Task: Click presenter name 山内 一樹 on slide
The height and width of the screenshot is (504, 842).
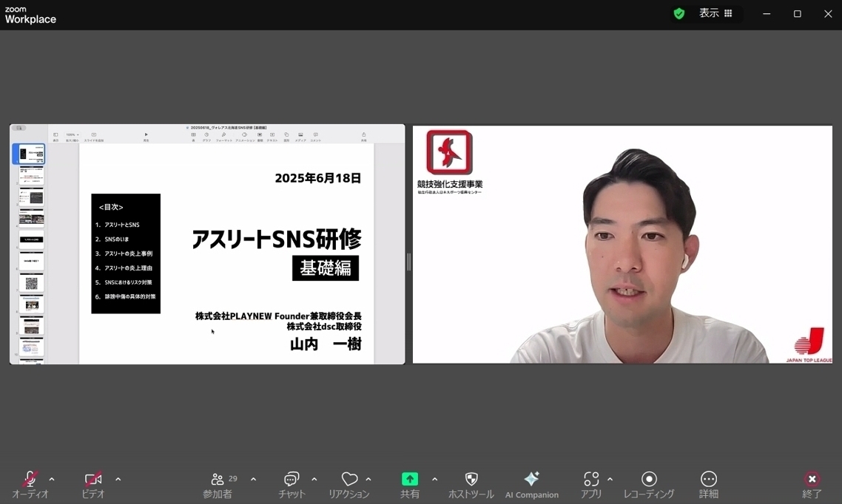Action: coord(326,344)
